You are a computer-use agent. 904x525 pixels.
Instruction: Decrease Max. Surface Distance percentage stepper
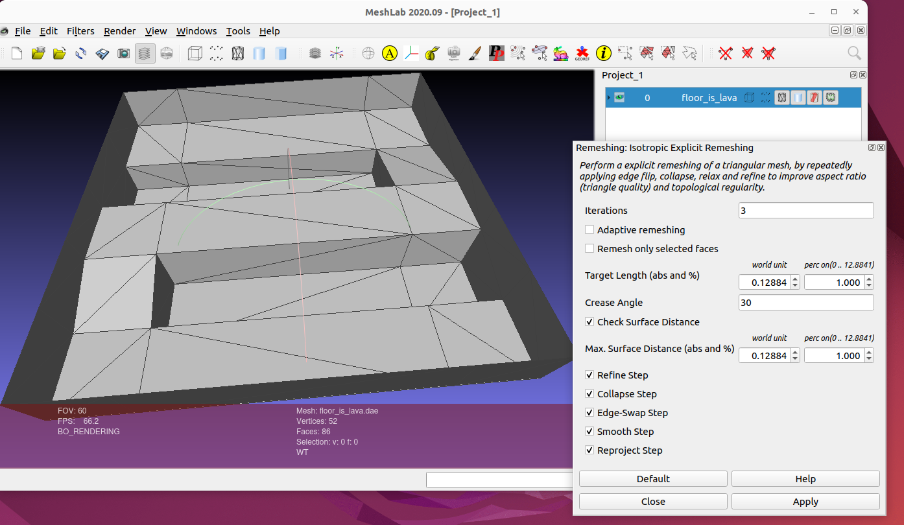click(x=869, y=359)
